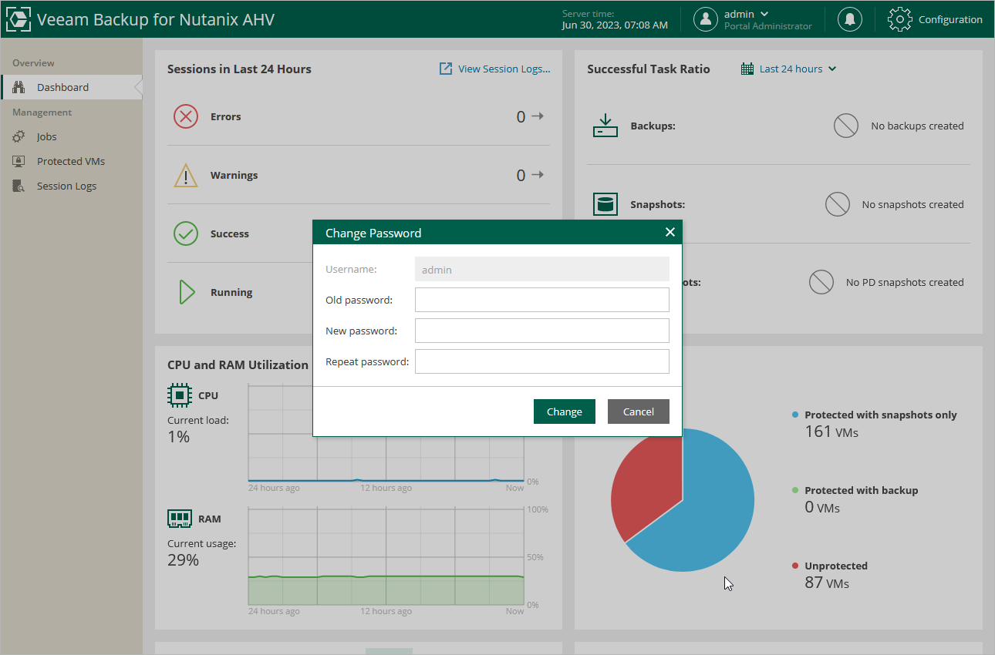Click the CPU chip icon
995x655 pixels.
pos(180,395)
